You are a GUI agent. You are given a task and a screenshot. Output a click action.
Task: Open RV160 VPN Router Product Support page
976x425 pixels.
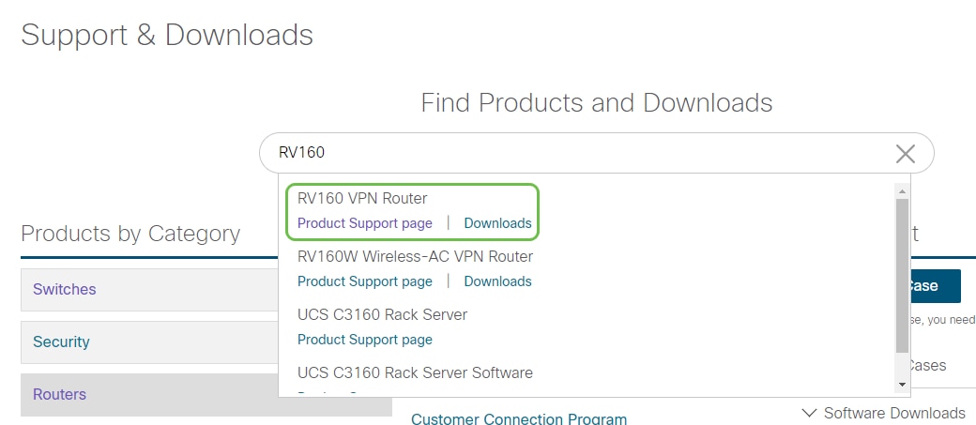coord(365,223)
